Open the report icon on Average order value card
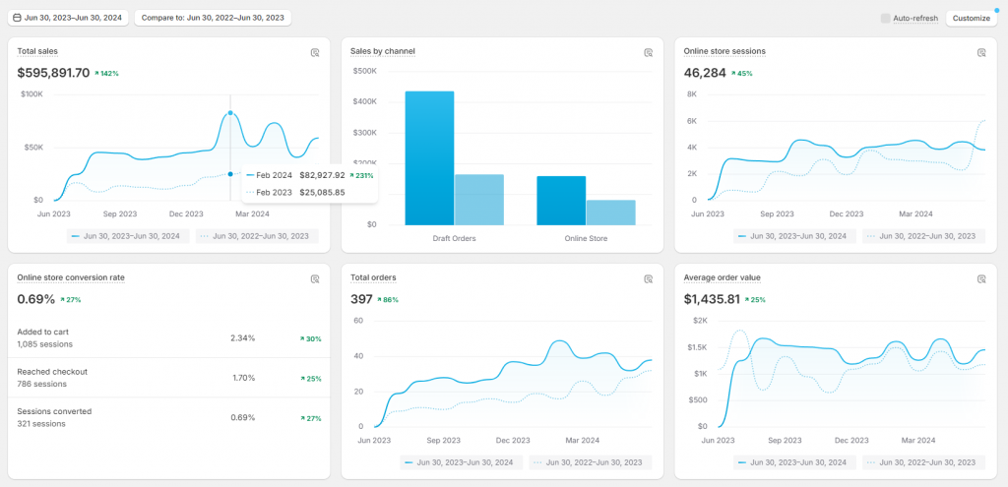 (981, 279)
